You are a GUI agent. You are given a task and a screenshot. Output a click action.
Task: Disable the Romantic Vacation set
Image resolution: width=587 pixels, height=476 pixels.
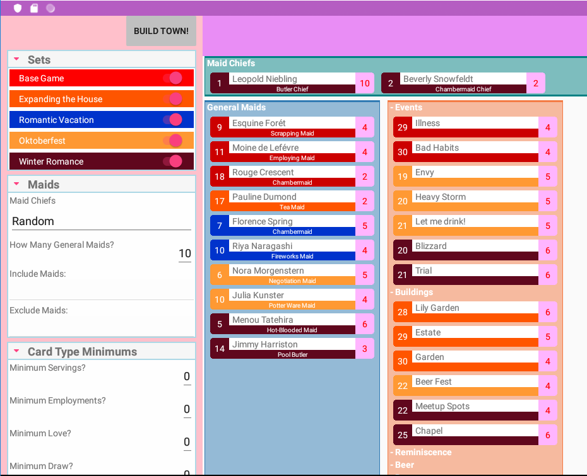click(x=172, y=120)
